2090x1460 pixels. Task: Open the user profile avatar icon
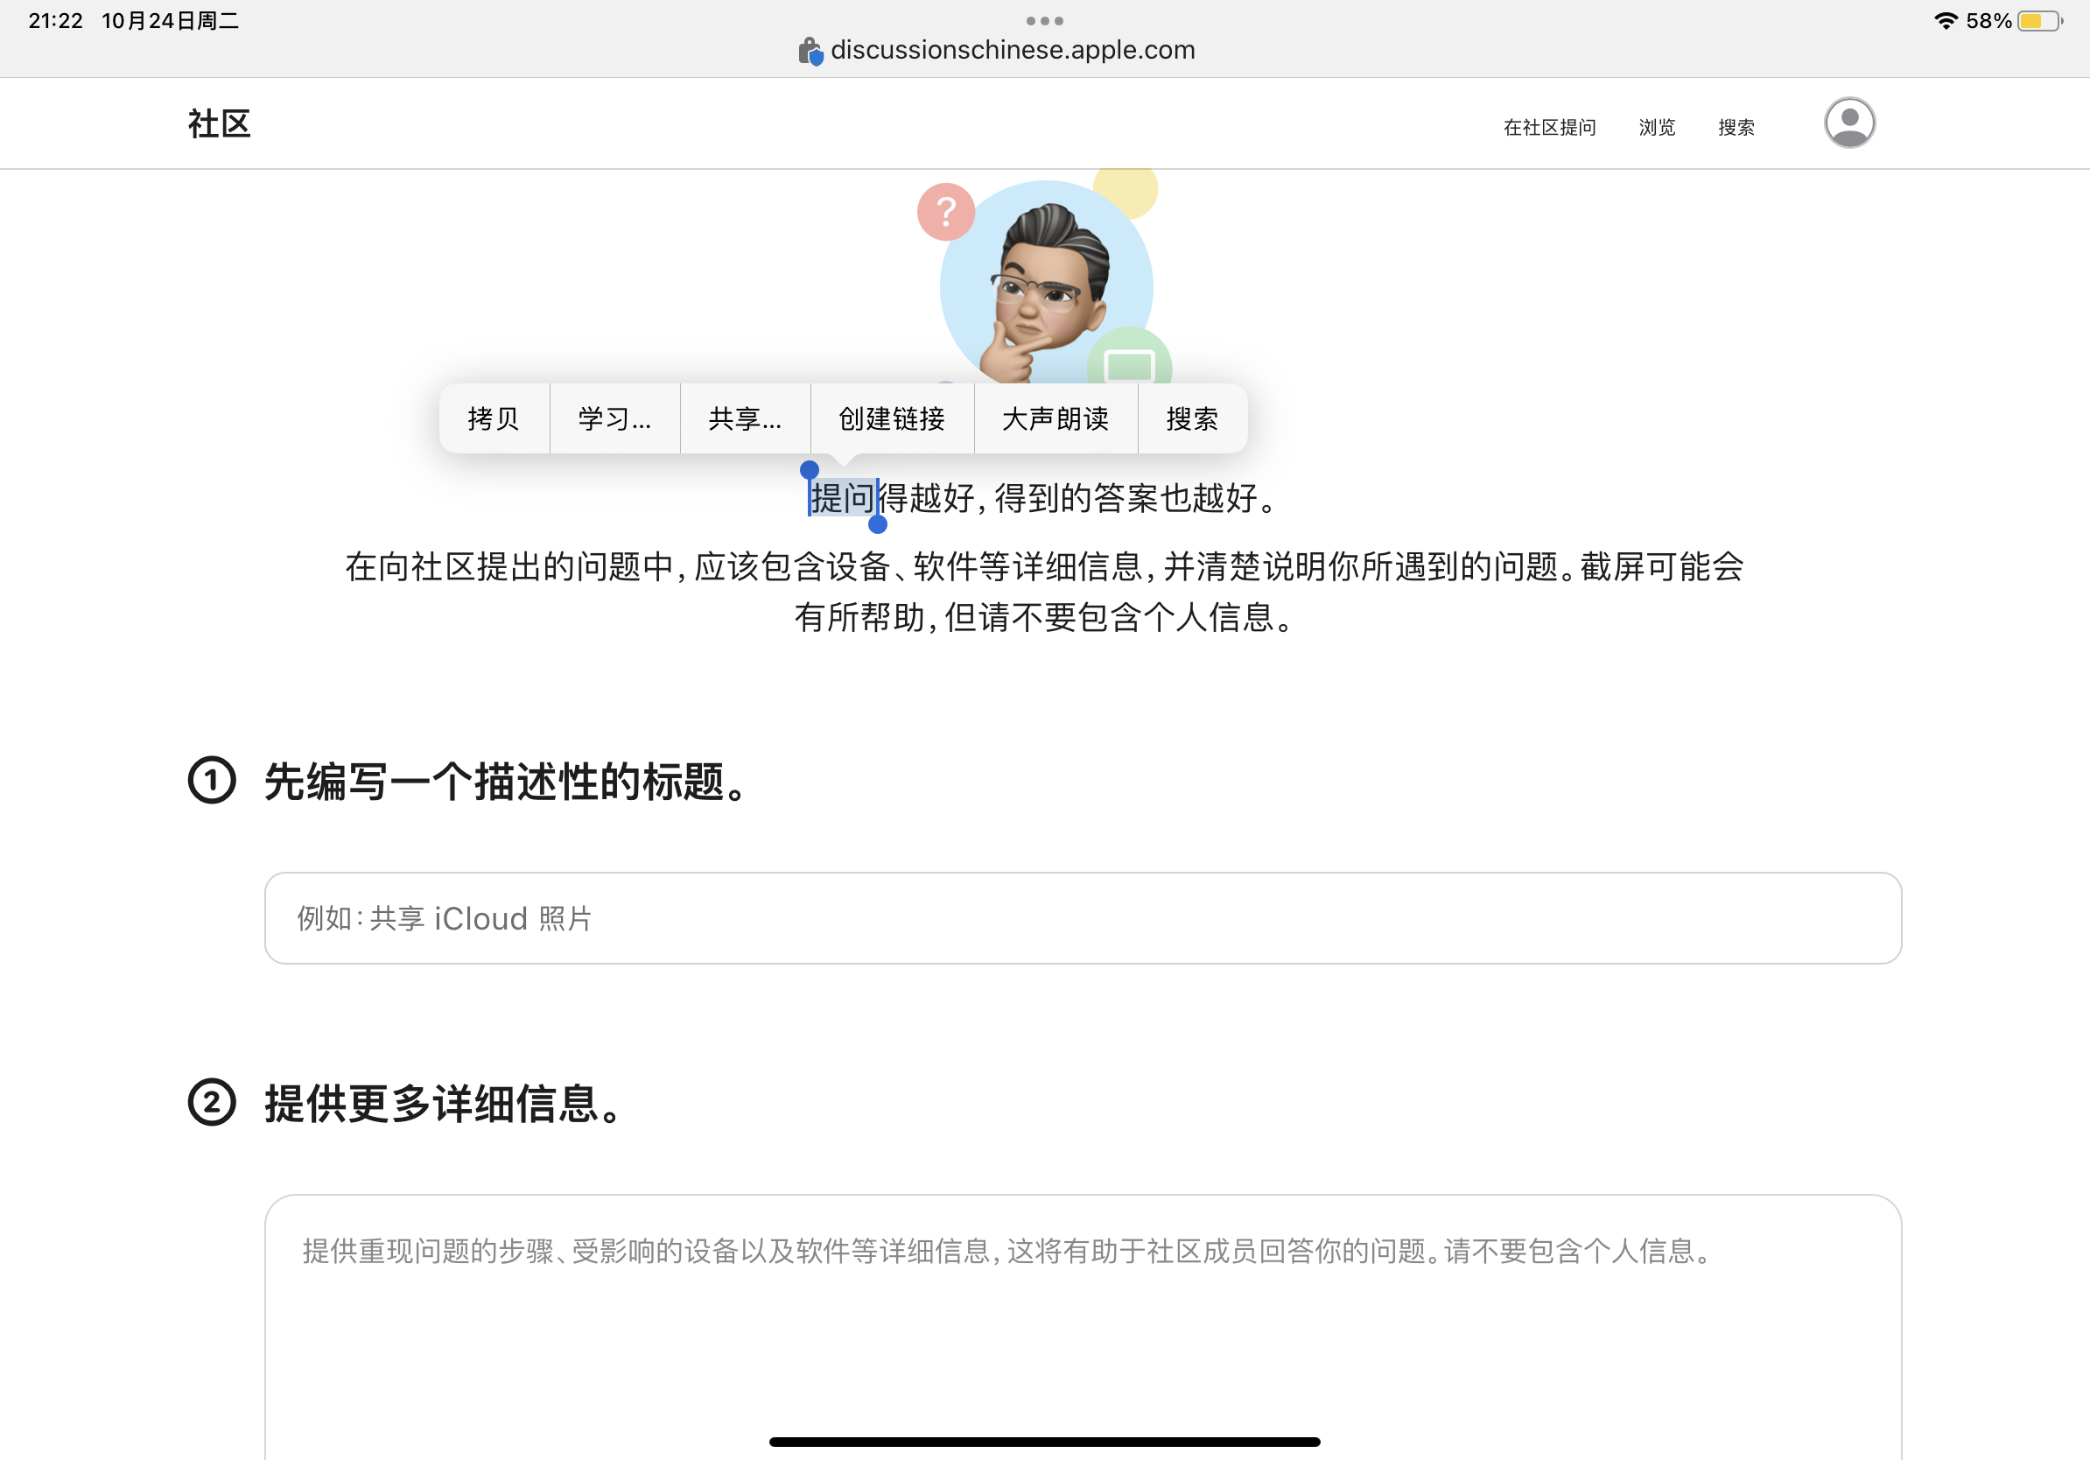tap(1848, 123)
